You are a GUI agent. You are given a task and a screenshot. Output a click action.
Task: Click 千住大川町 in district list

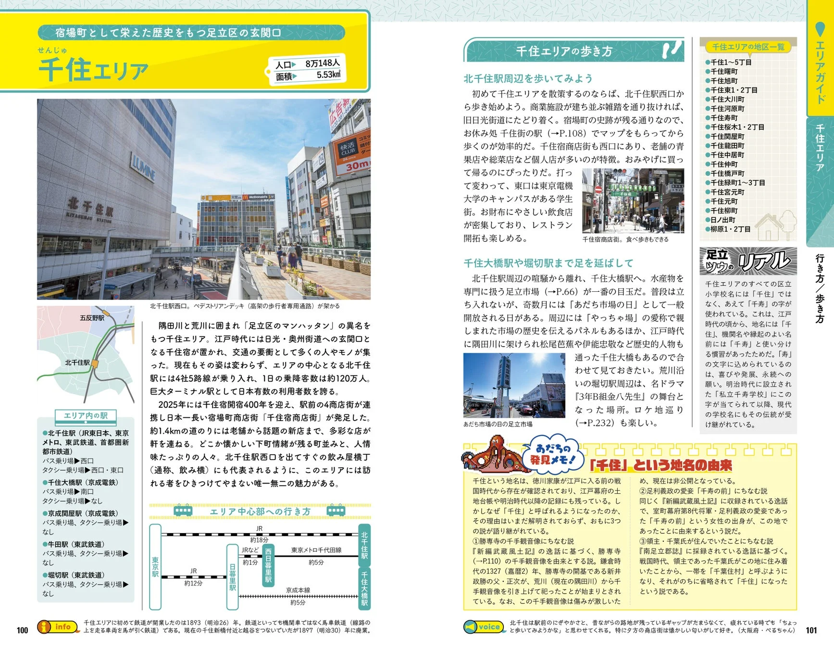click(724, 100)
